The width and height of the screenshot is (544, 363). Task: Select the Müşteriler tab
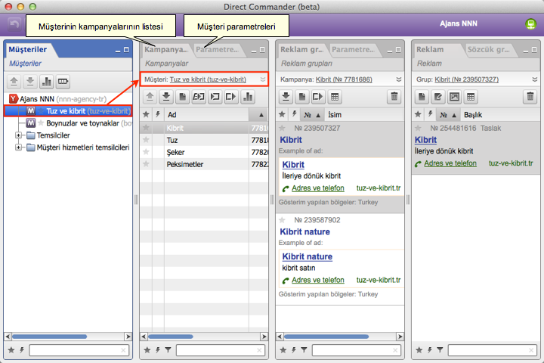coord(28,50)
